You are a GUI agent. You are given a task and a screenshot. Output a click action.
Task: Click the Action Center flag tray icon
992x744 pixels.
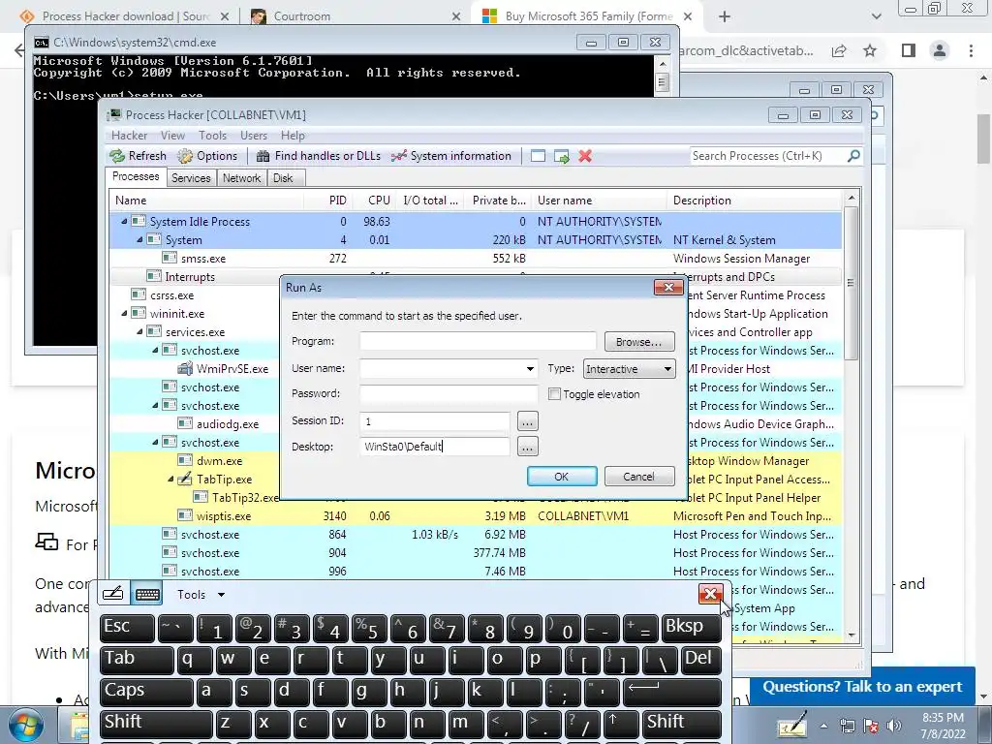click(x=871, y=726)
